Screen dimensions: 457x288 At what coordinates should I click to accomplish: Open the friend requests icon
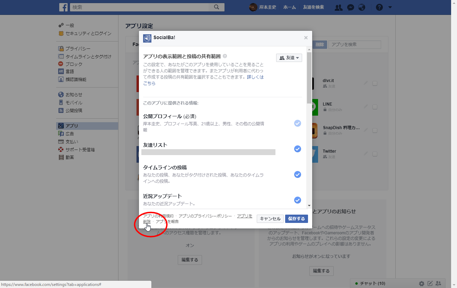[x=339, y=7]
